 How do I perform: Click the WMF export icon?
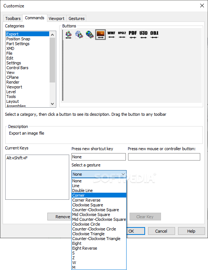coord(111,35)
